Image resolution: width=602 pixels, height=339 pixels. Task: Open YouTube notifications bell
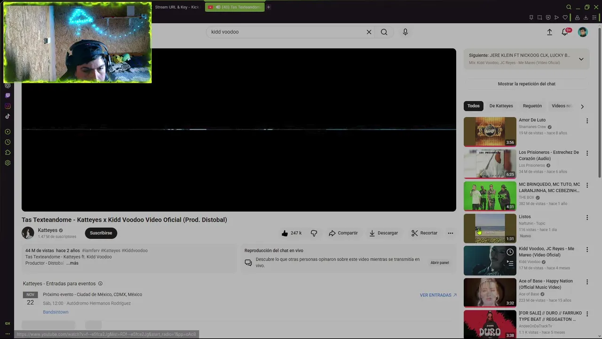[565, 32]
